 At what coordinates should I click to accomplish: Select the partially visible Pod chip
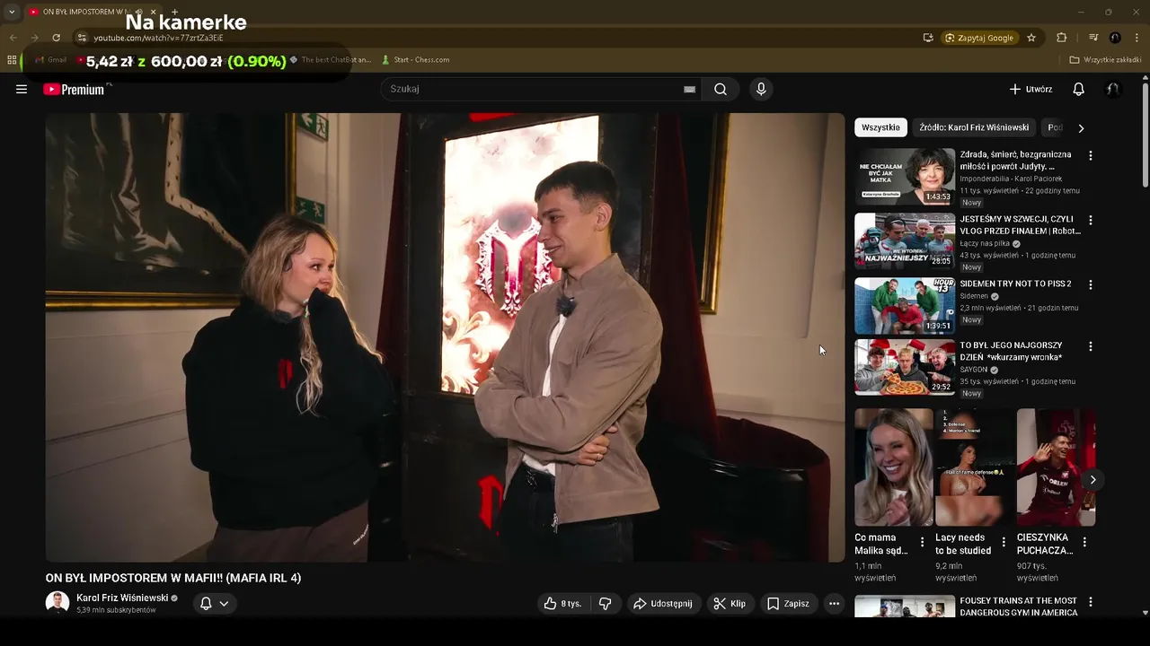pyautogui.click(x=1055, y=127)
